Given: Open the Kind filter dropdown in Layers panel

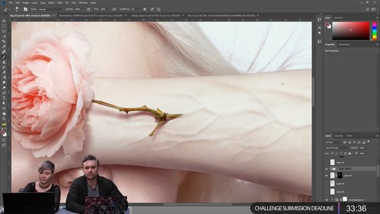Looking at the screenshot, I should (333, 142).
